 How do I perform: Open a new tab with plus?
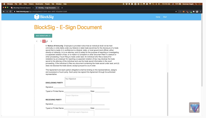pyautogui.click(x=62, y=8)
